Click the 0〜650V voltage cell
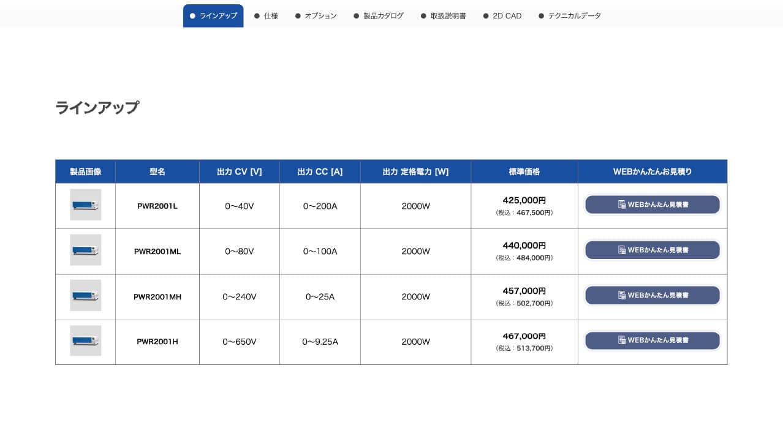 (240, 342)
